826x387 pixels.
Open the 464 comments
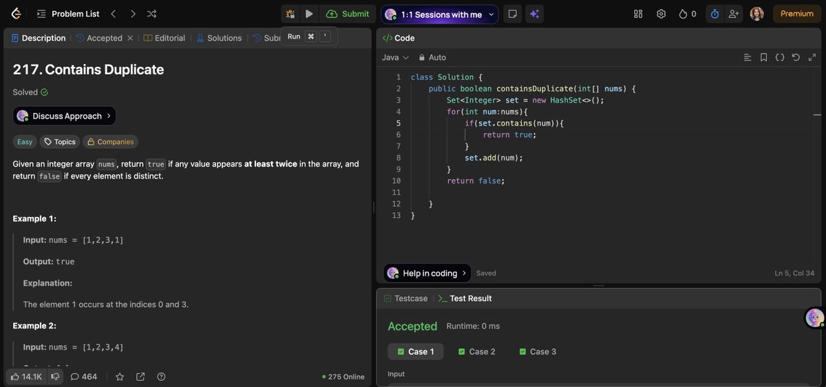coord(84,377)
